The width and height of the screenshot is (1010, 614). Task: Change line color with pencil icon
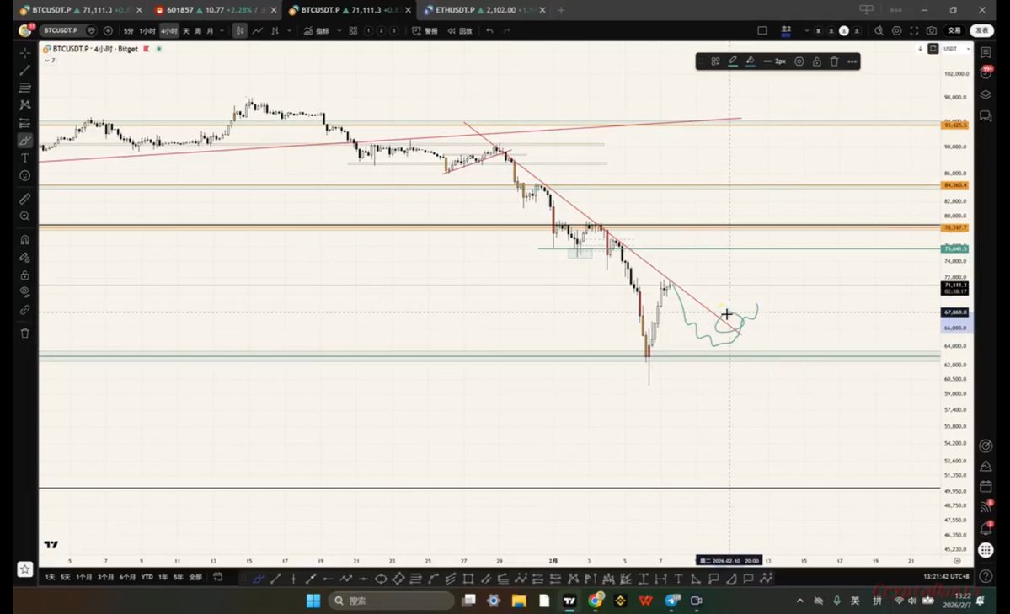click(x=732, y=61)
